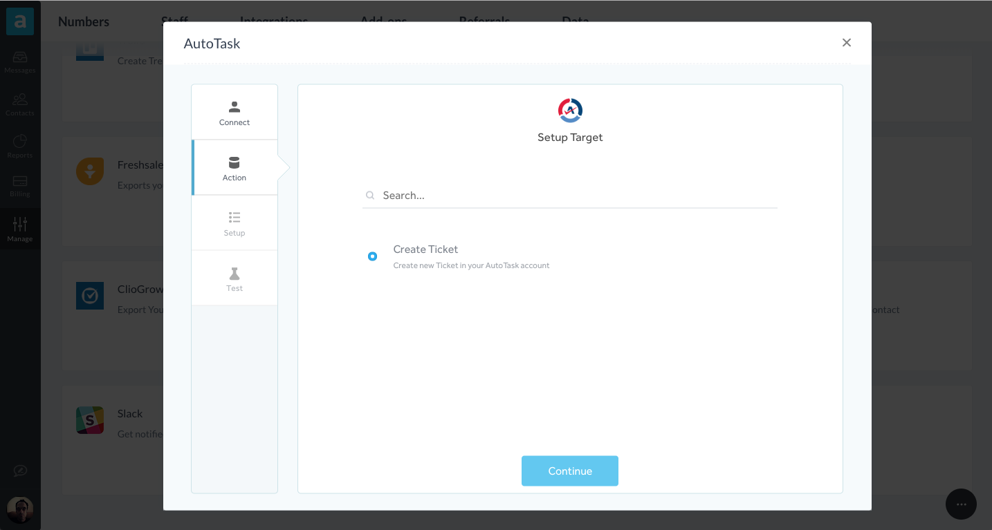Open Billing in the left sidebar
This screenshot has height=530, width=992.
coord(20,186)
